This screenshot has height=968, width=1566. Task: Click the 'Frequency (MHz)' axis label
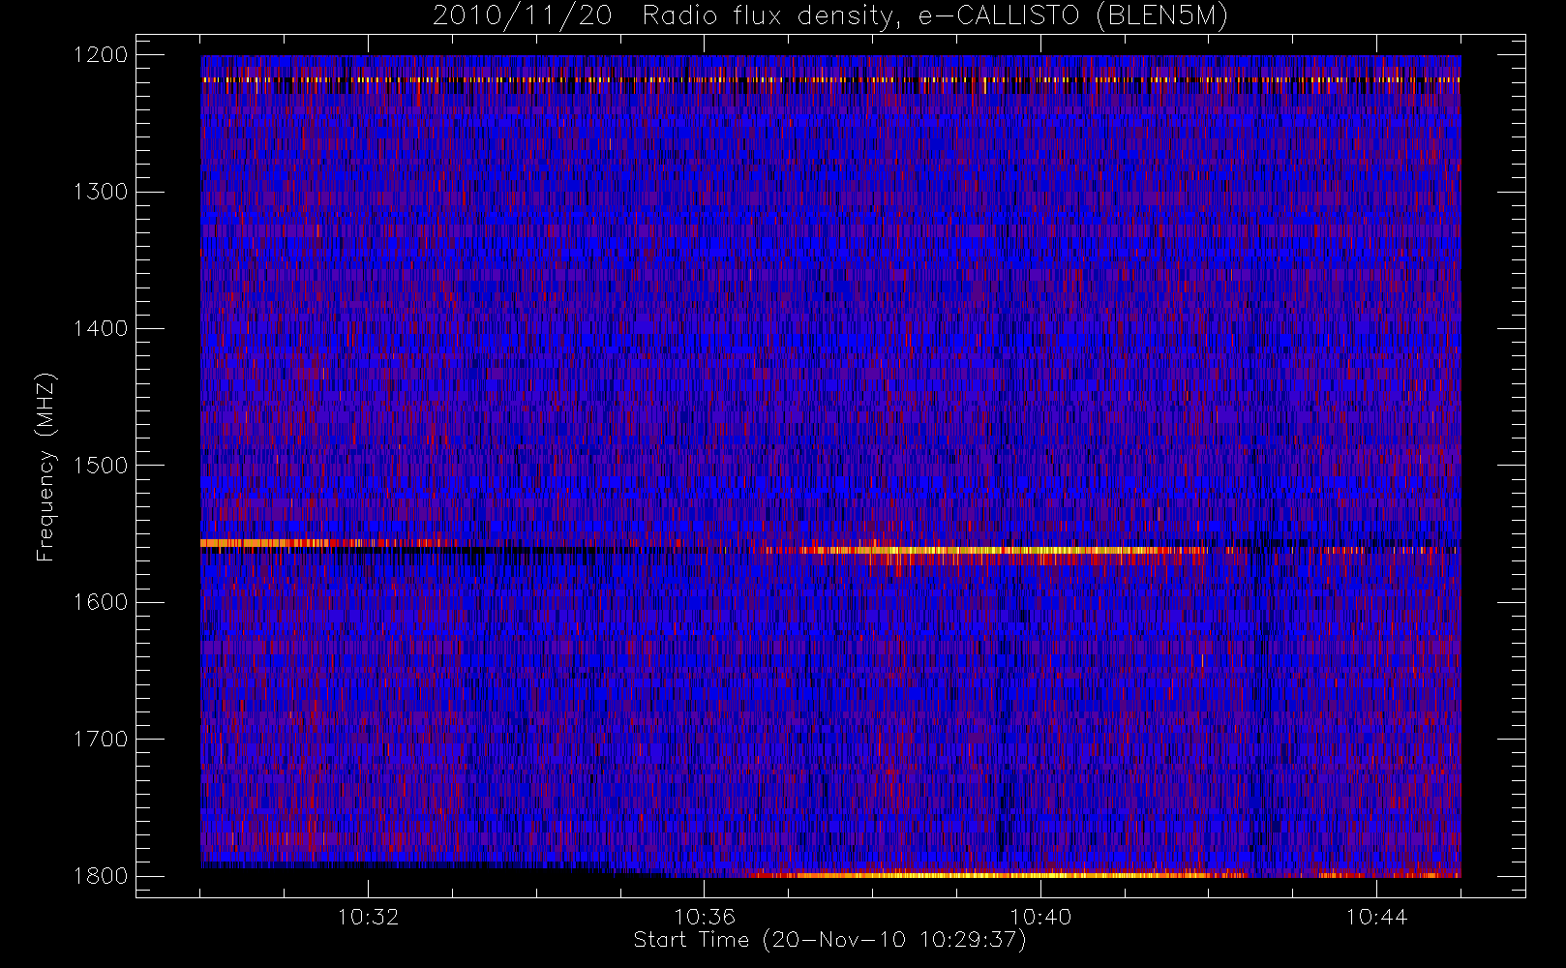pos(45,468)
